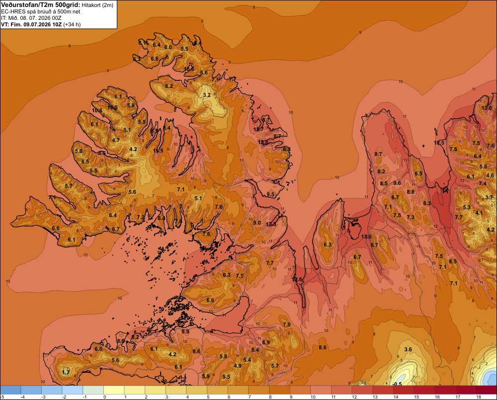Image resolution: width=497 pixels, height=400 pixels.
Task: Click the 7.0 temperature label
Action: coord(287,324)
